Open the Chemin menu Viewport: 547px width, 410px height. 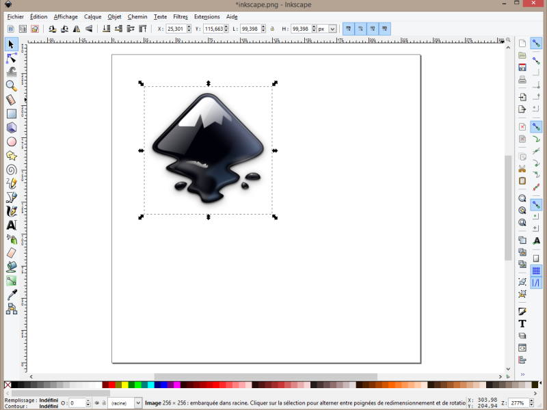pyautogui.click(x=137, y=16)
